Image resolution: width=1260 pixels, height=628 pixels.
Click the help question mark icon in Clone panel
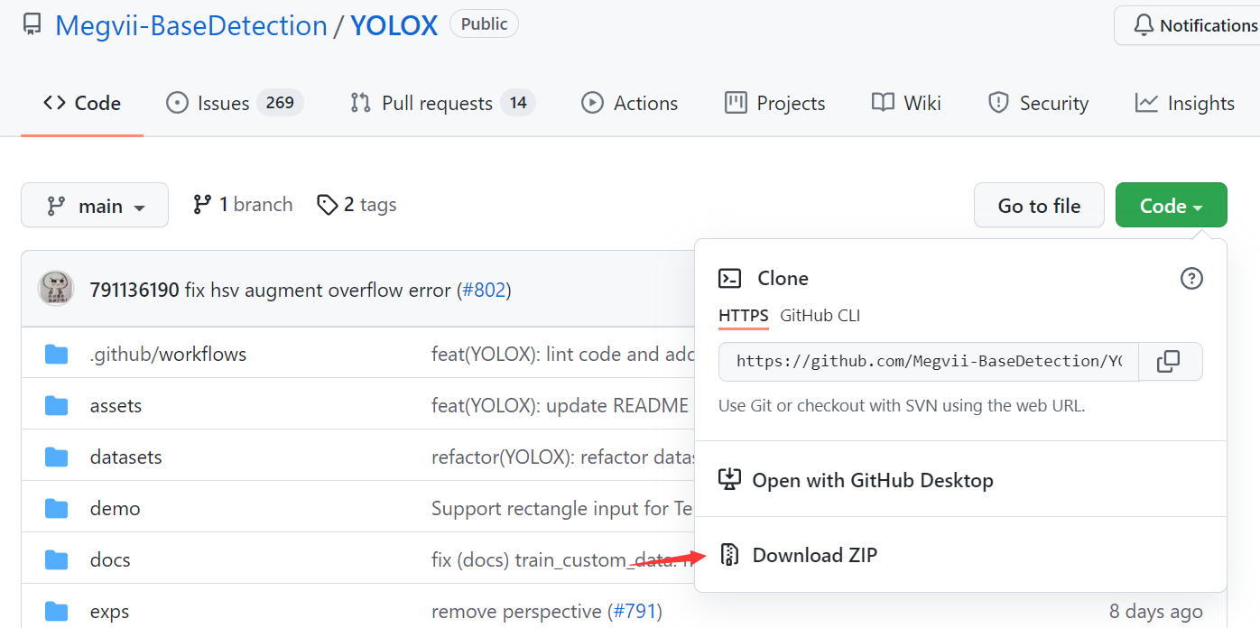tap(1191, 278)
